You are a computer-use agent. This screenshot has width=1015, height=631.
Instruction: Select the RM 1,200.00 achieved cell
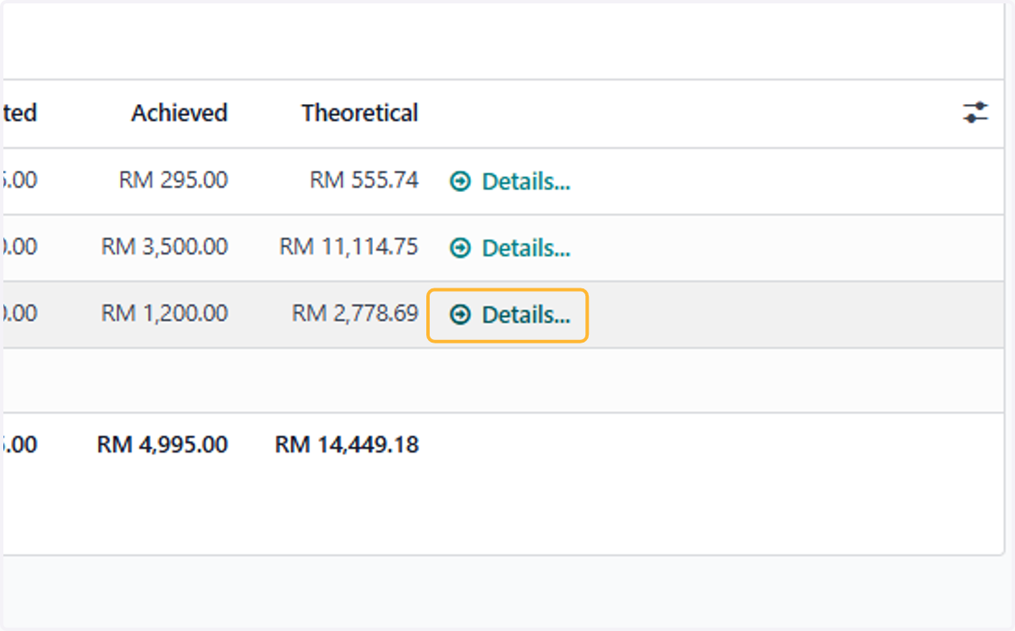[164, 314]
